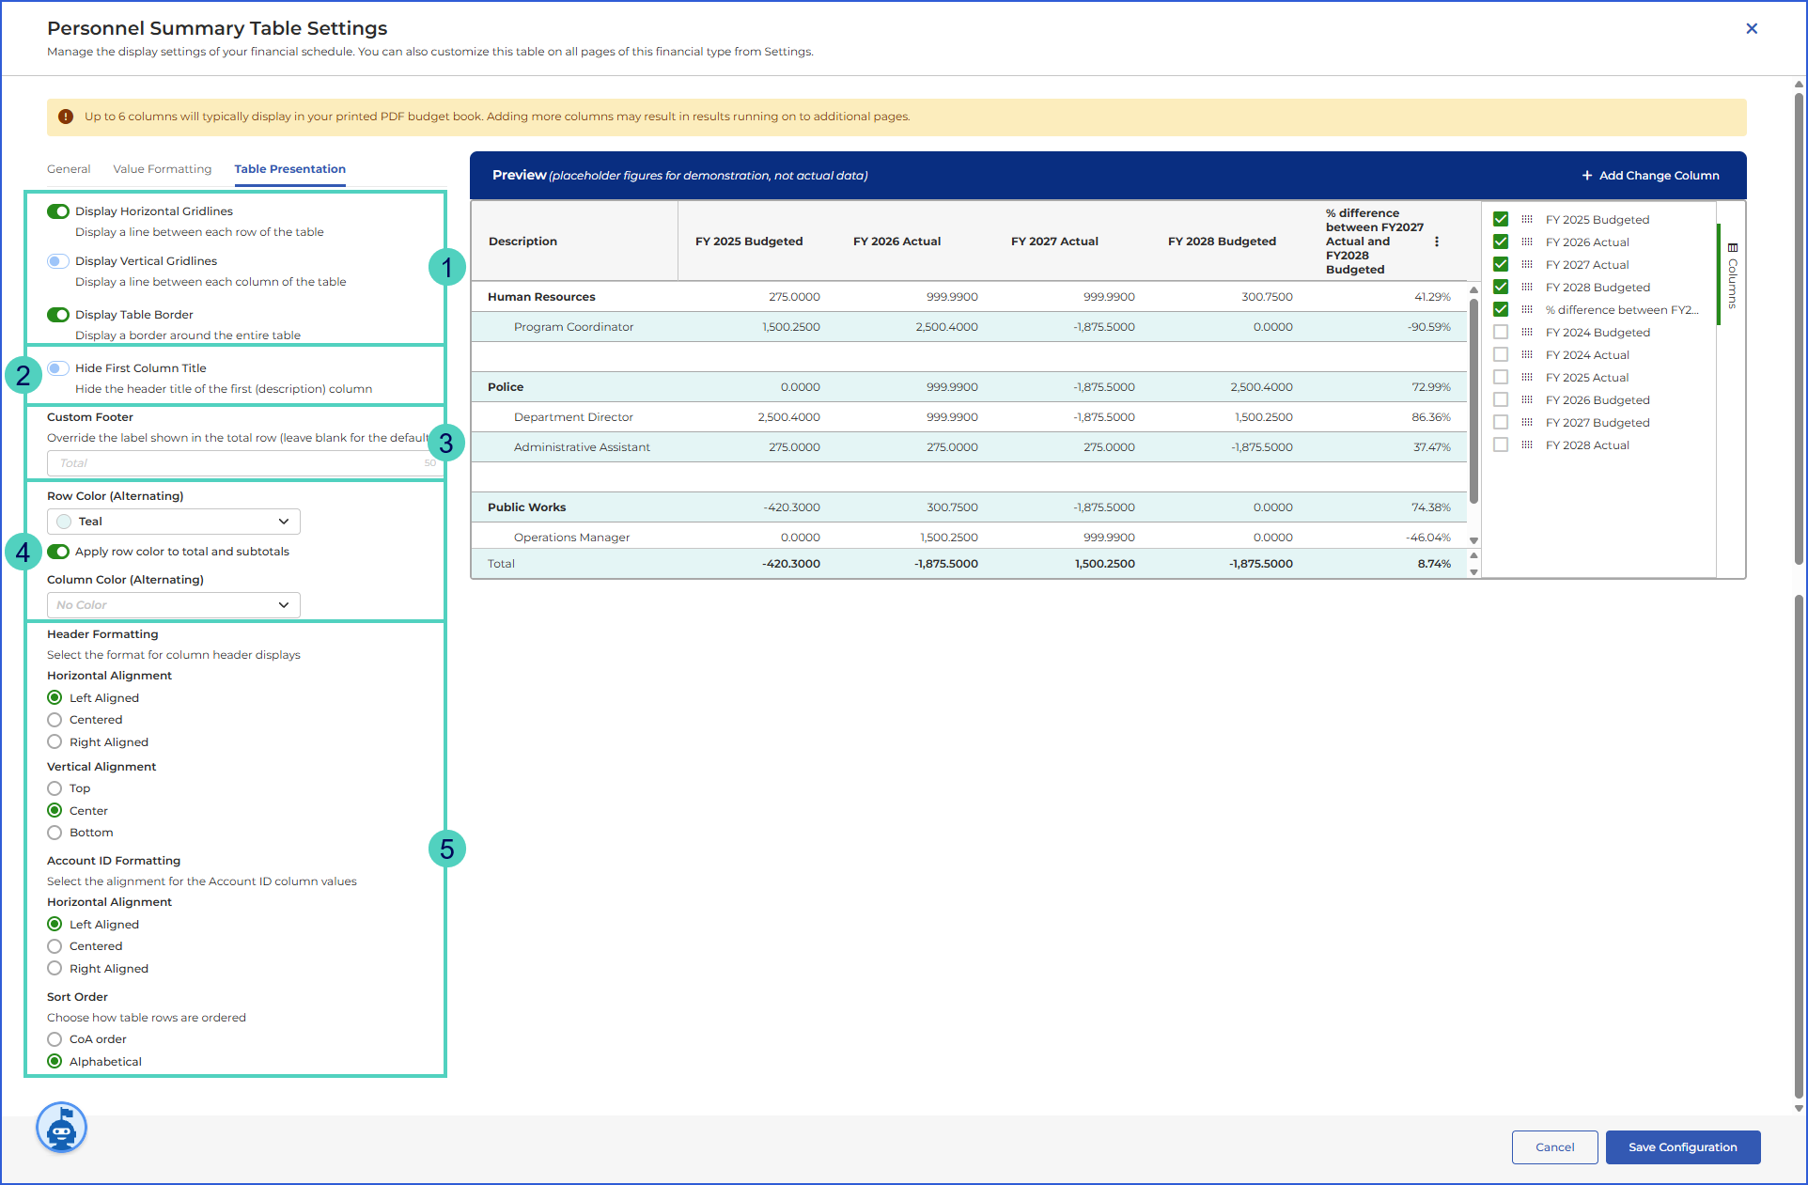Click the Police row label
This screenshot has height=1185, width=1808.
506,387
